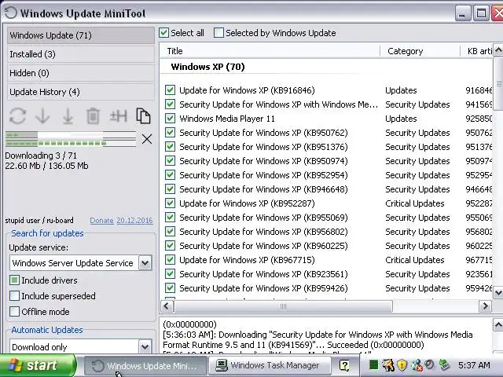Click the update list scroll up arrow
The width and height of the screenshot is (503, 377).
point(498,50)
